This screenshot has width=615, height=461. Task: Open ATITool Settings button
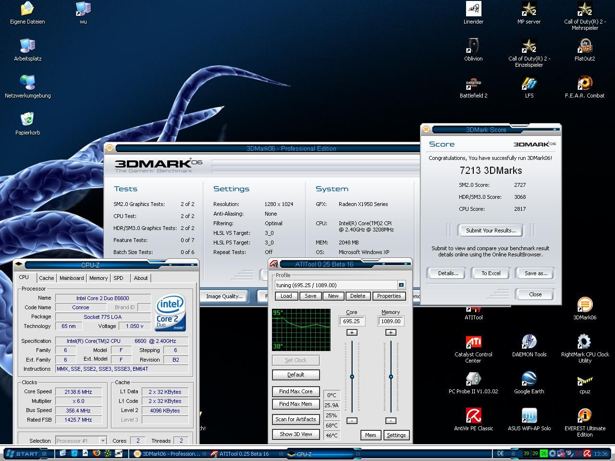click(396, 435)
